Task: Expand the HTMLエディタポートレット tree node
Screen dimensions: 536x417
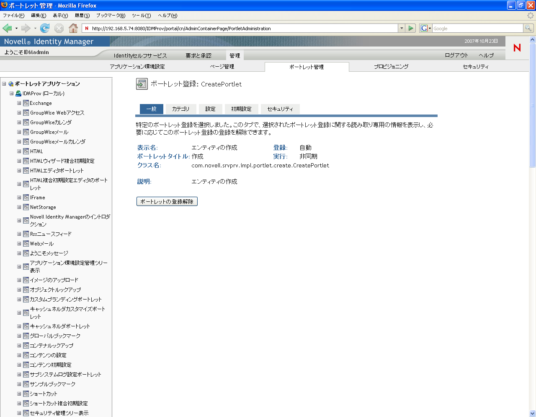Action: (19, 171)
